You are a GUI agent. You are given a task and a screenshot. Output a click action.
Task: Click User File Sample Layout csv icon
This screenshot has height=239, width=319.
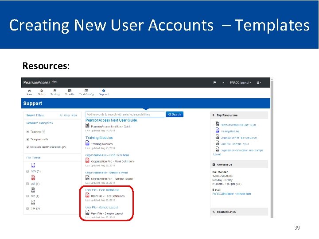click(x=87, y=213)
